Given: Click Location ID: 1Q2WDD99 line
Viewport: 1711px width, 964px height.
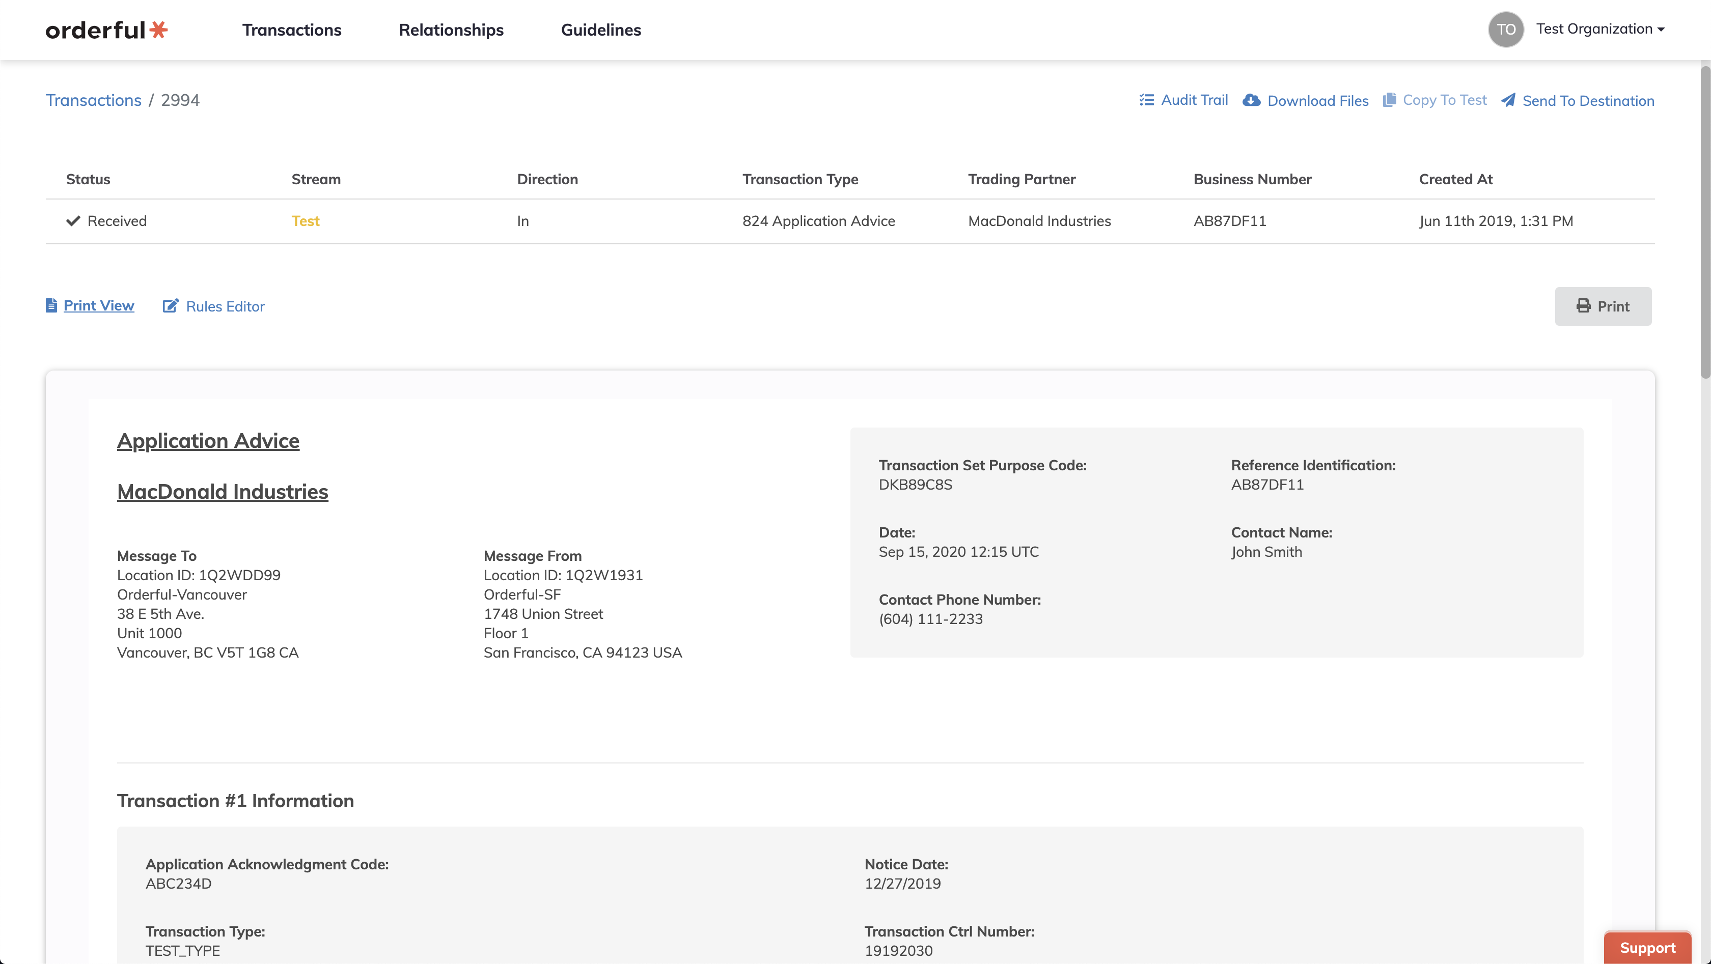Looking at the screenshot, I should (x=199, y=575).
